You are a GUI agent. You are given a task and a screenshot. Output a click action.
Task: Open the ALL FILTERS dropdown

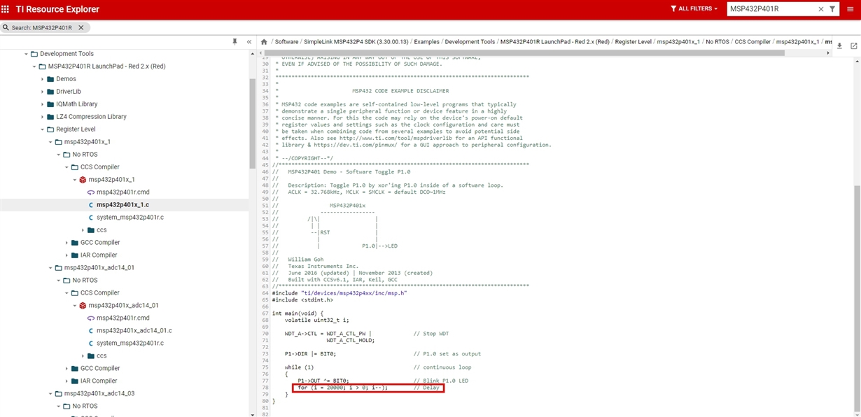[694, 9]
